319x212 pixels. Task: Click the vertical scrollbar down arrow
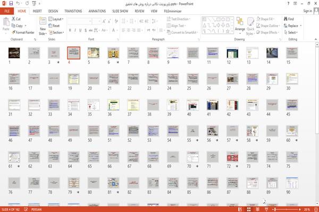point(317,203)
